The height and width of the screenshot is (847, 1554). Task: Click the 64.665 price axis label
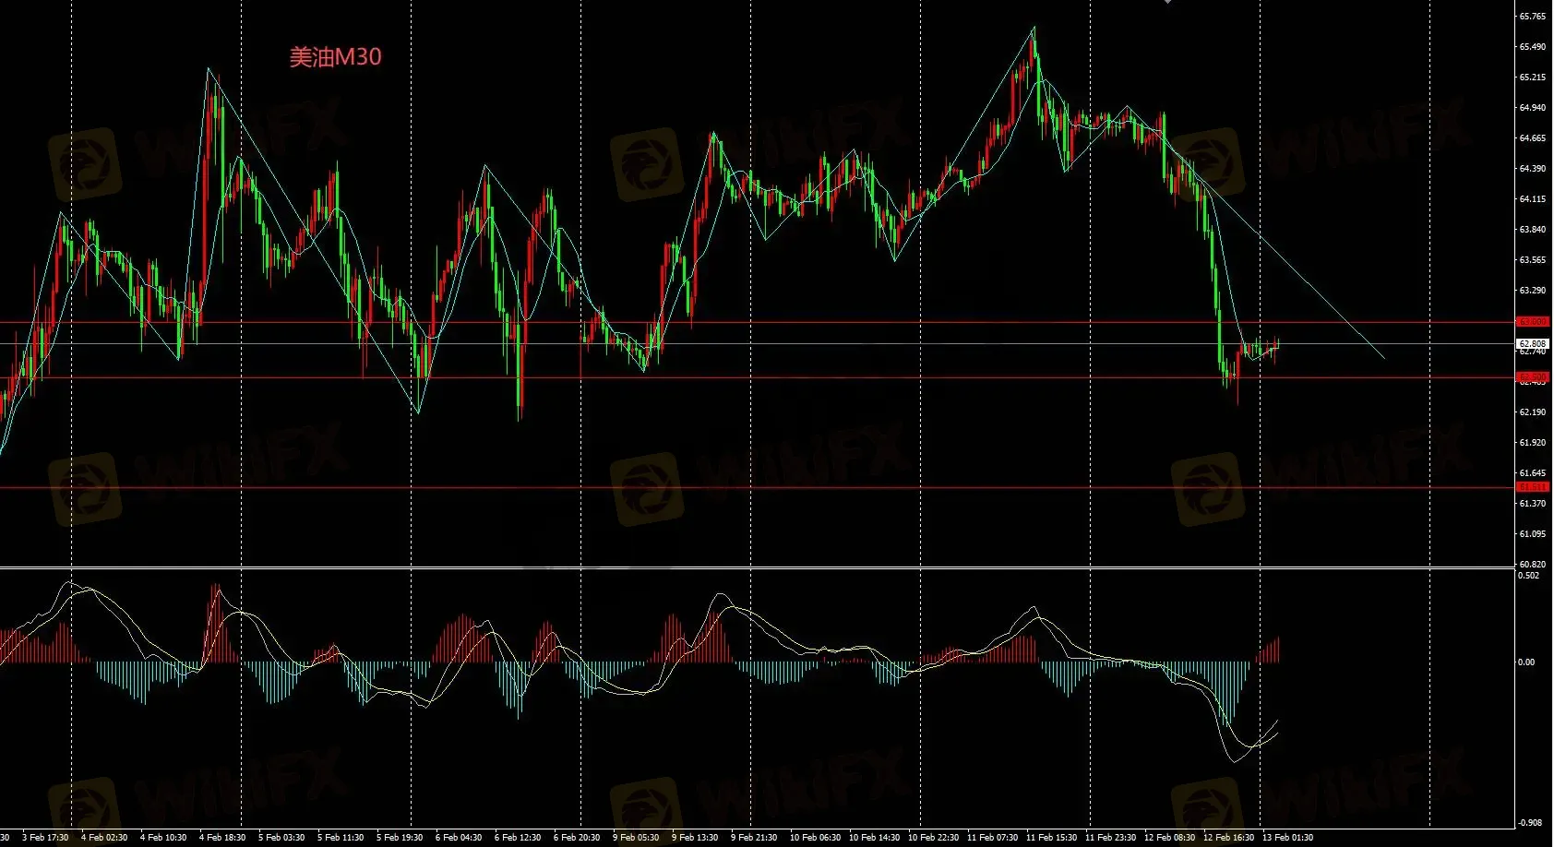tap(1533, 138)
